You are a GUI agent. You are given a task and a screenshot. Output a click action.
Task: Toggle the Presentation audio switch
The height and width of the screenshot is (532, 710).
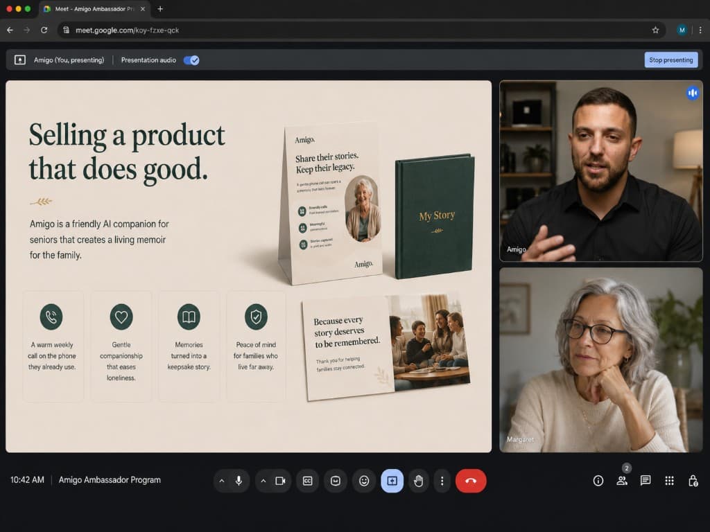pyautogui.click(x=191, y=60)
